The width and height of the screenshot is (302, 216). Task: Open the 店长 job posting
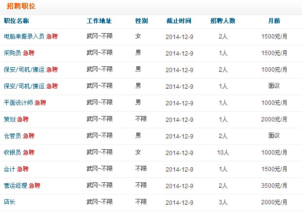(9, 202)
